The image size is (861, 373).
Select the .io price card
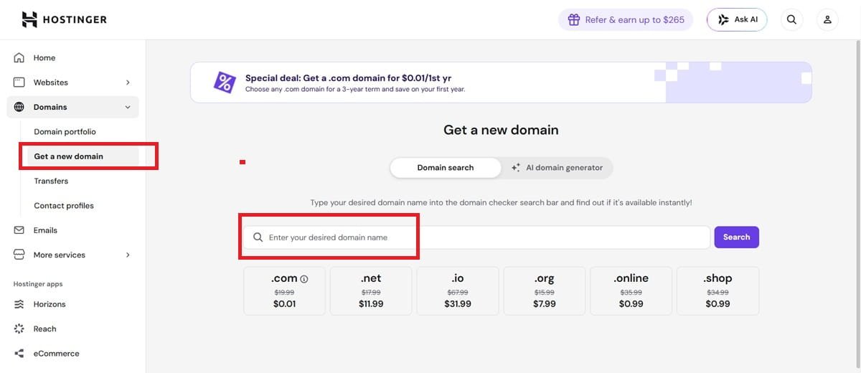click(458, 291)
